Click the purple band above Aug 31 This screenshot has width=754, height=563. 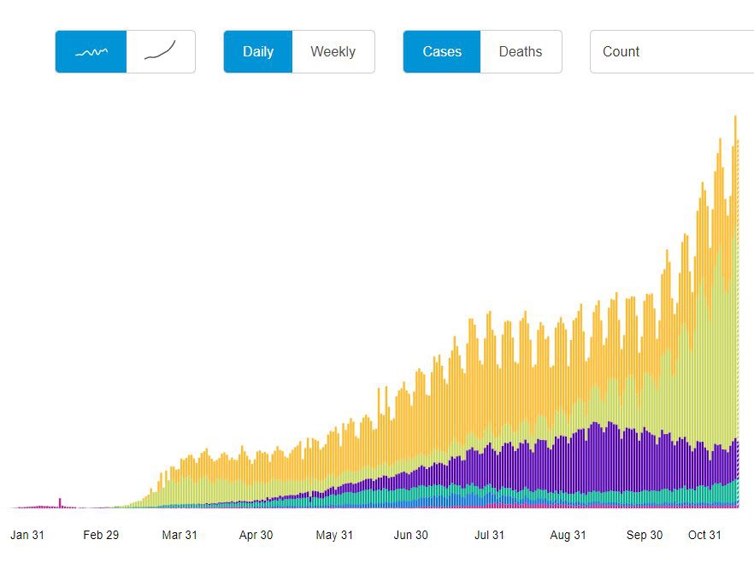(568, 461)
